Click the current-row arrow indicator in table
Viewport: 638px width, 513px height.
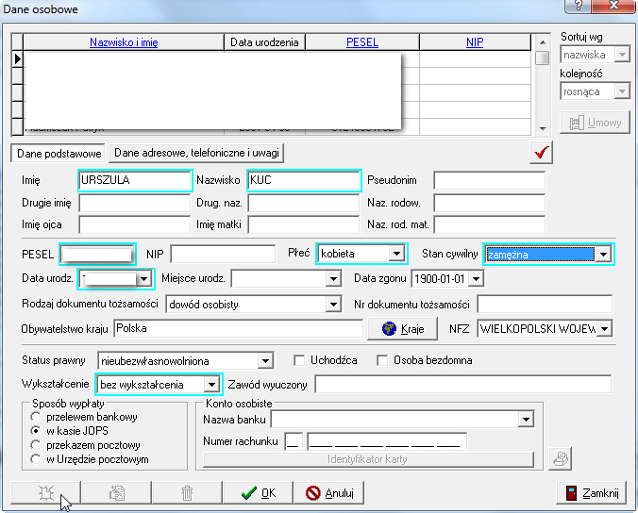pos(17,59)
